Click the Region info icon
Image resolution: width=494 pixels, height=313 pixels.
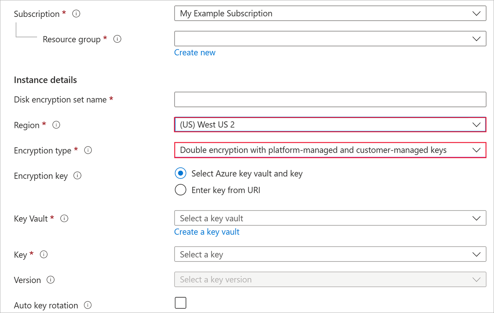(x=56, y=125)
